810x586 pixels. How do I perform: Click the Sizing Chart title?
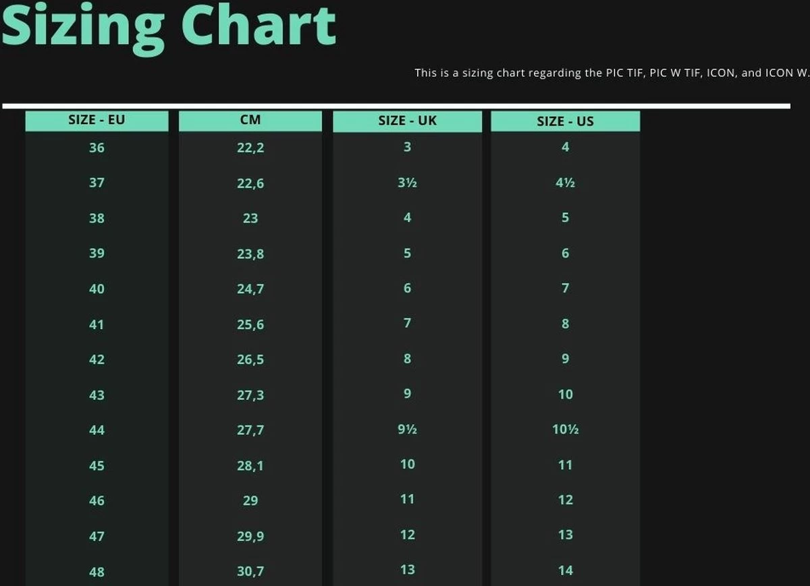168,26
